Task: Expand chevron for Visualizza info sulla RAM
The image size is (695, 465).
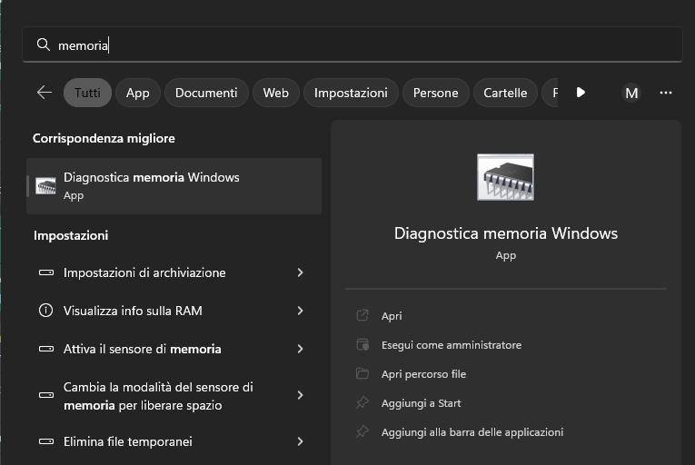Action: coord(300,311)
